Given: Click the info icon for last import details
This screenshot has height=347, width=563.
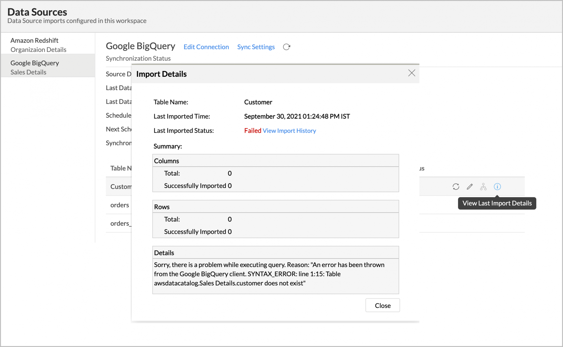Looking at the screenshot, I should pyautogui.click(x=497, y=187).
